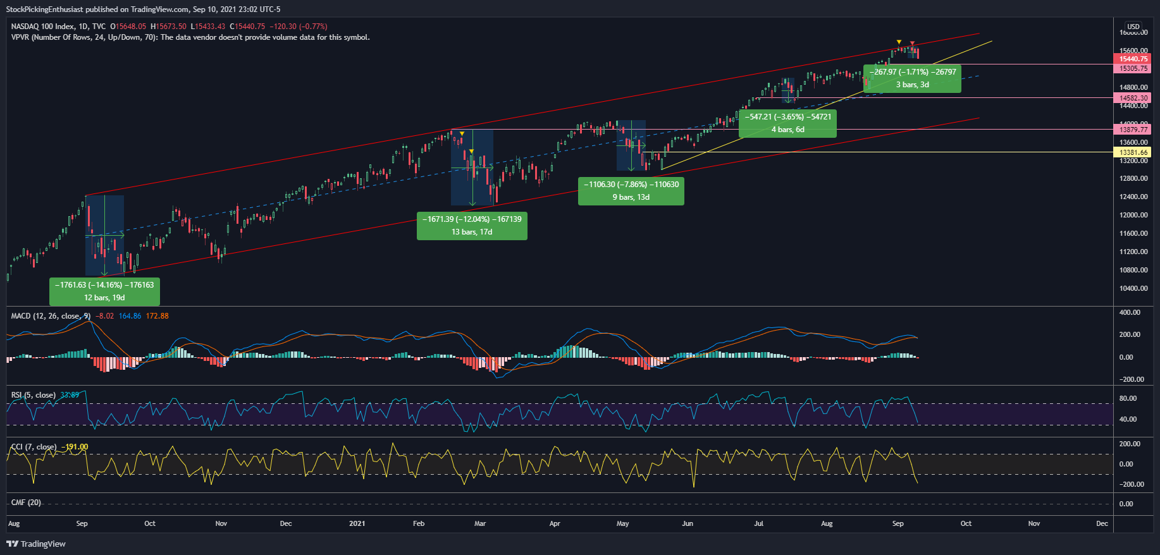The height and width of the screenshot is (555, 1160).
Task: Click the change value −120.30 (−0.77%)
Action: point(299,27)
